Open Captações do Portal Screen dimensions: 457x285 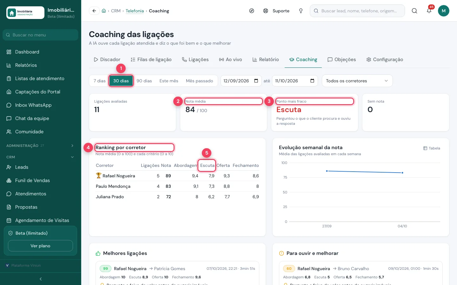point(41,92)
